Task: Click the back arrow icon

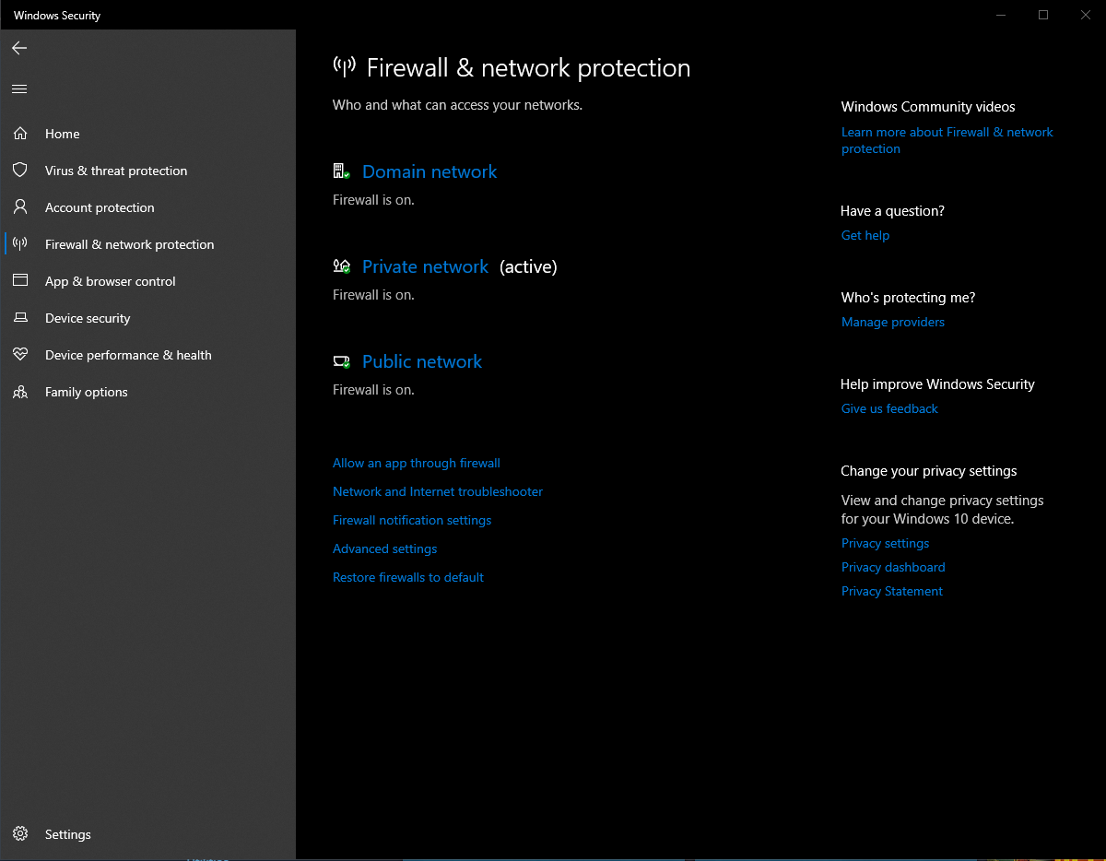Action: tap(19, 48)
